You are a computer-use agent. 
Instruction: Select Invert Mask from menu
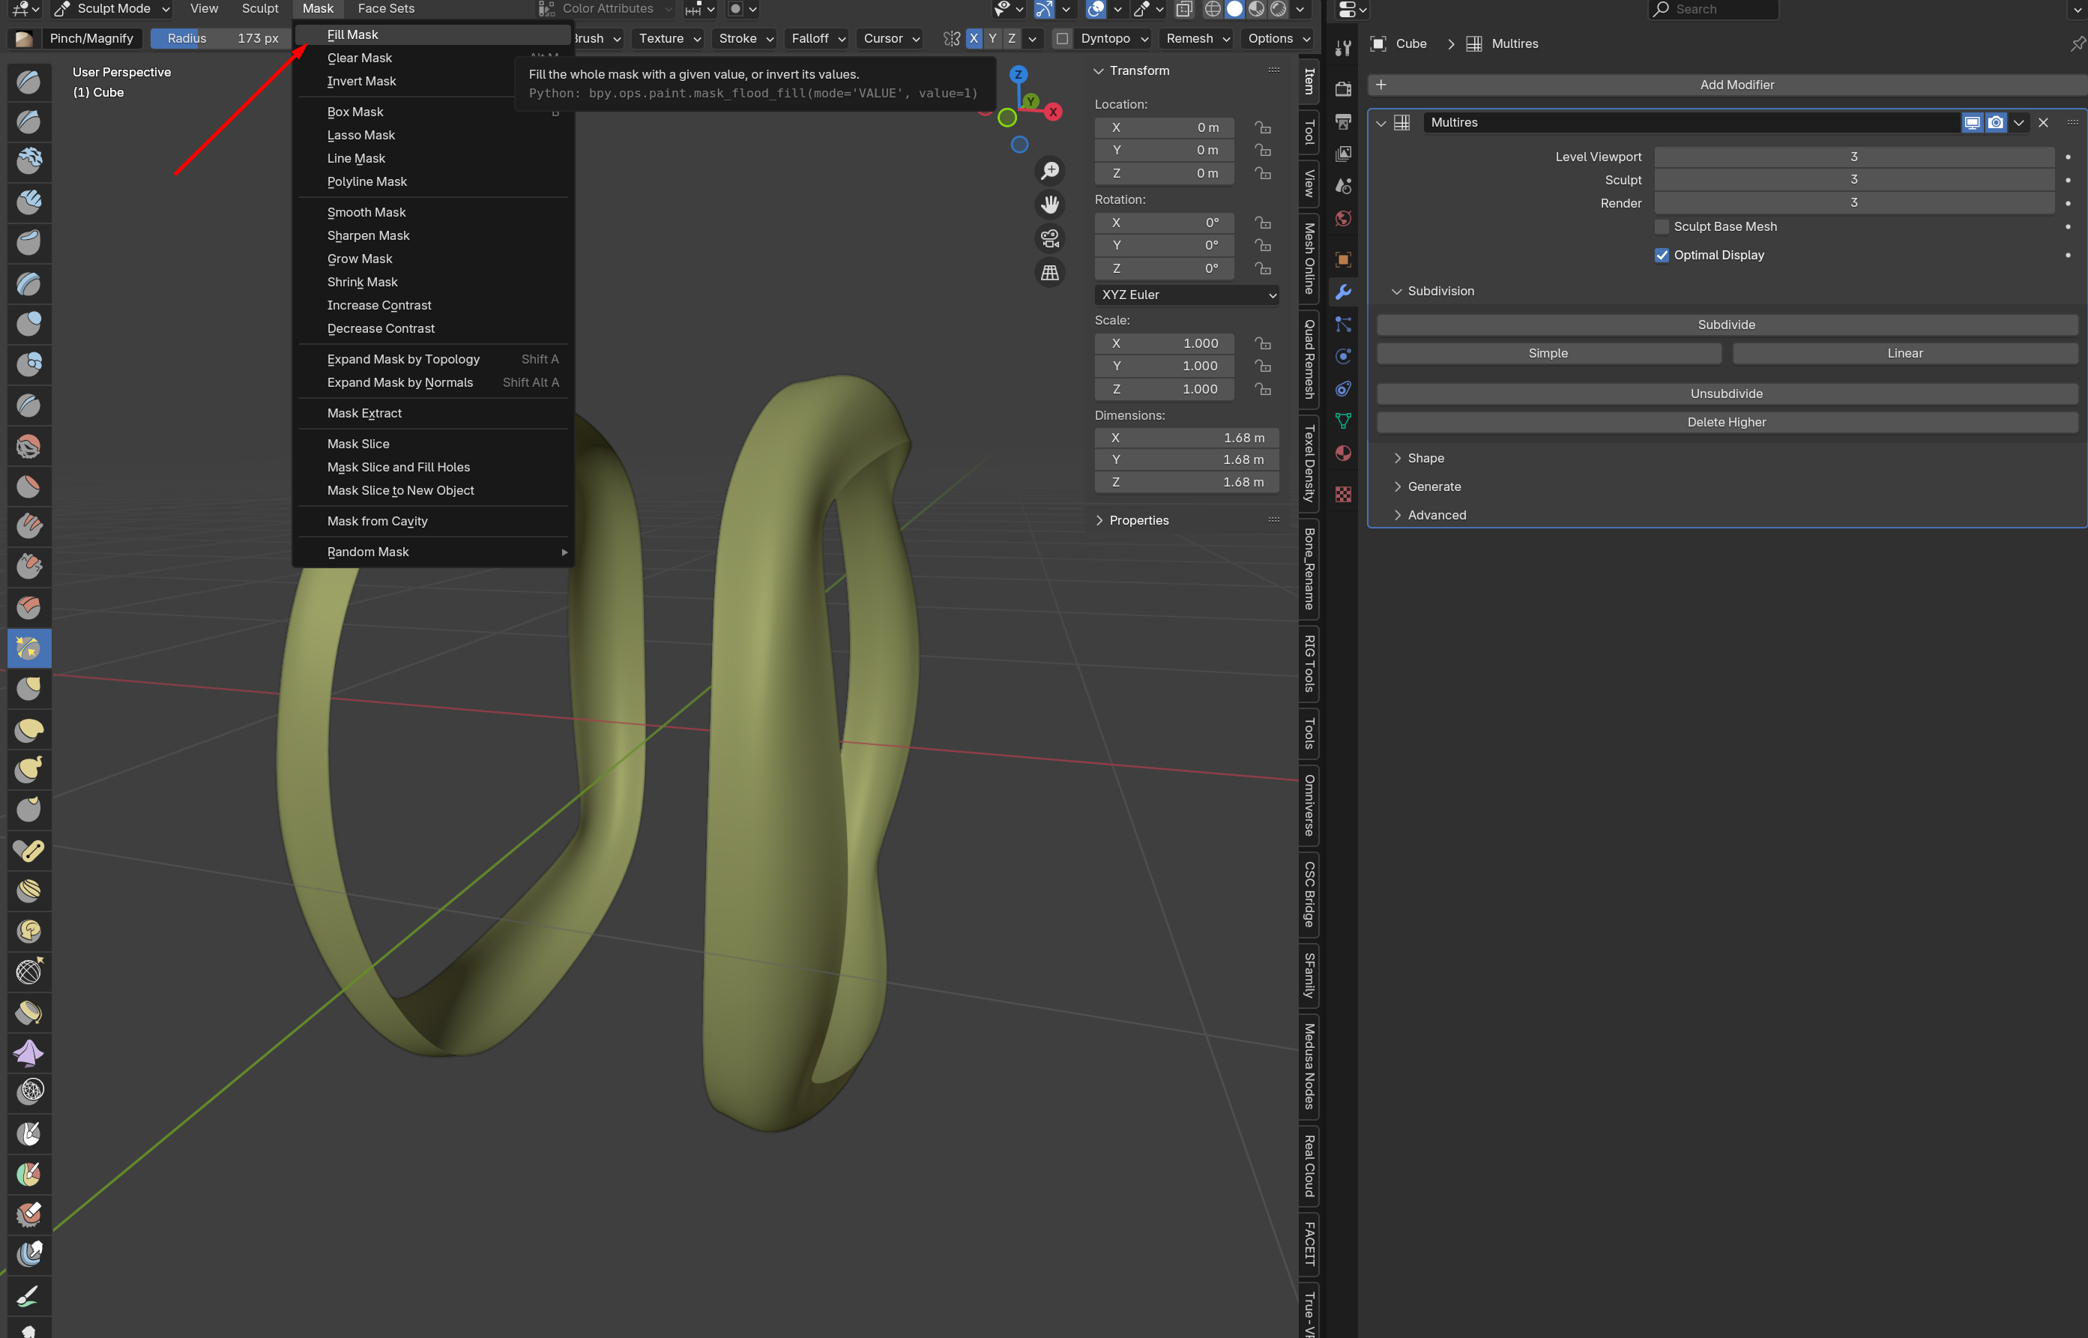(x=432, y=81)
